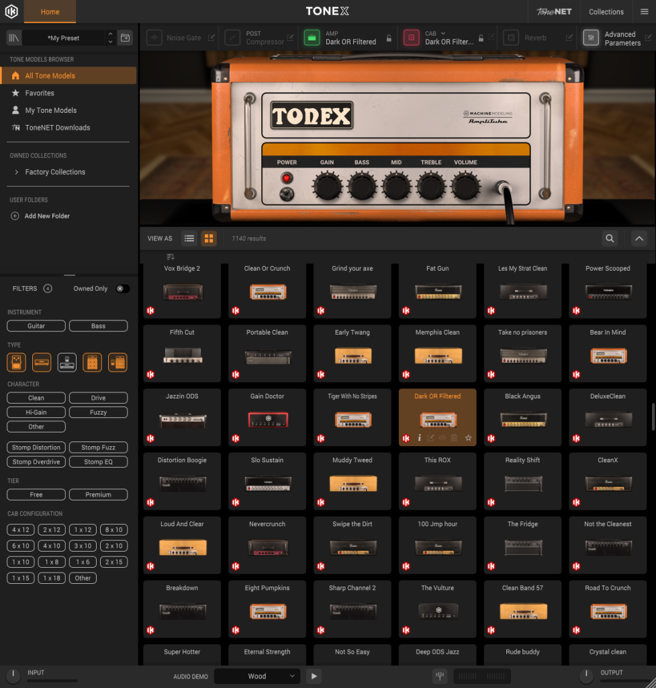Open the audio demo Wood dropdown
656x688 pixels.
point(257,676)
